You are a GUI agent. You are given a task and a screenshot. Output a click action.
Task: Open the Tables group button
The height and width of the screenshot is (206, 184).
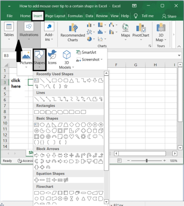click(x=9, y=31)
